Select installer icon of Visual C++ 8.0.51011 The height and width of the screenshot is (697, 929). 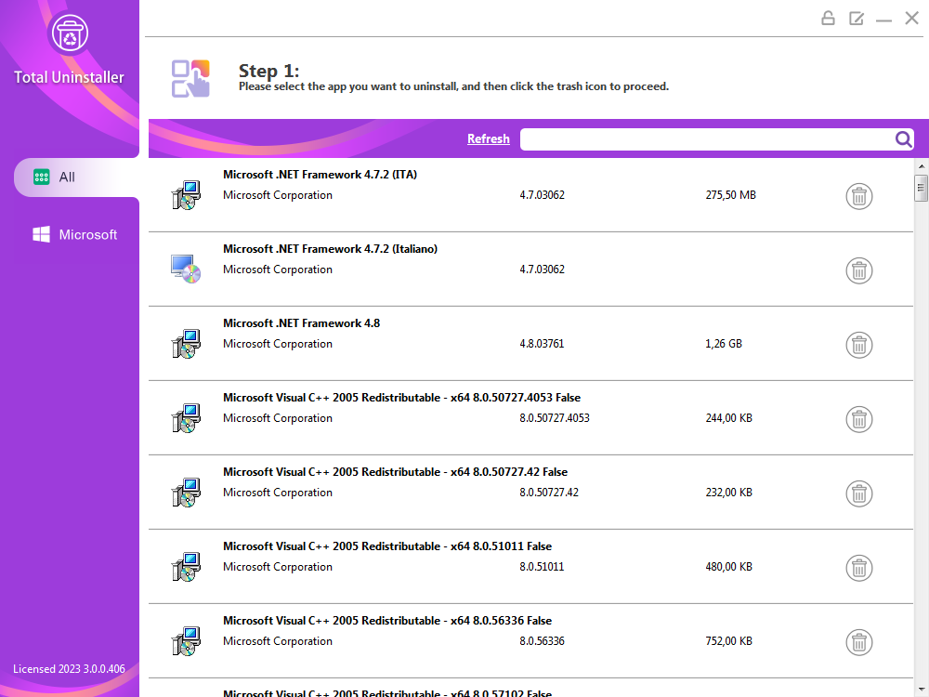pos(186,567)
